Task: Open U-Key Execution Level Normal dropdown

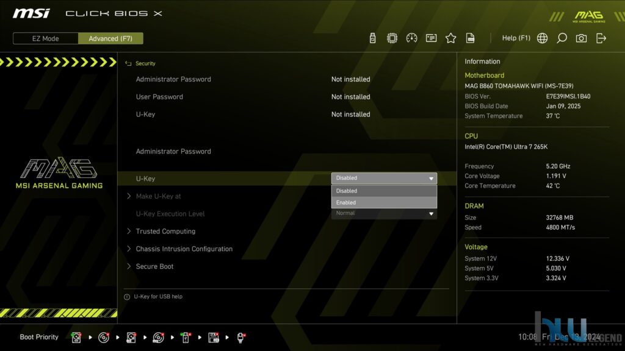Action: 384,214
